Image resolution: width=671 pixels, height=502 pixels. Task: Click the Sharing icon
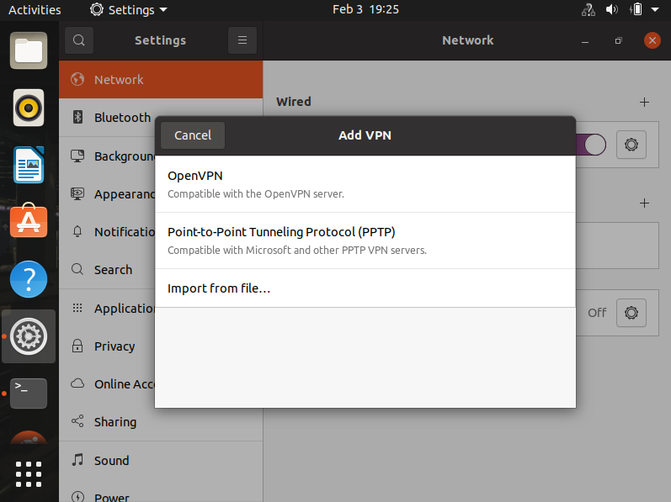(x=77, y=421)
